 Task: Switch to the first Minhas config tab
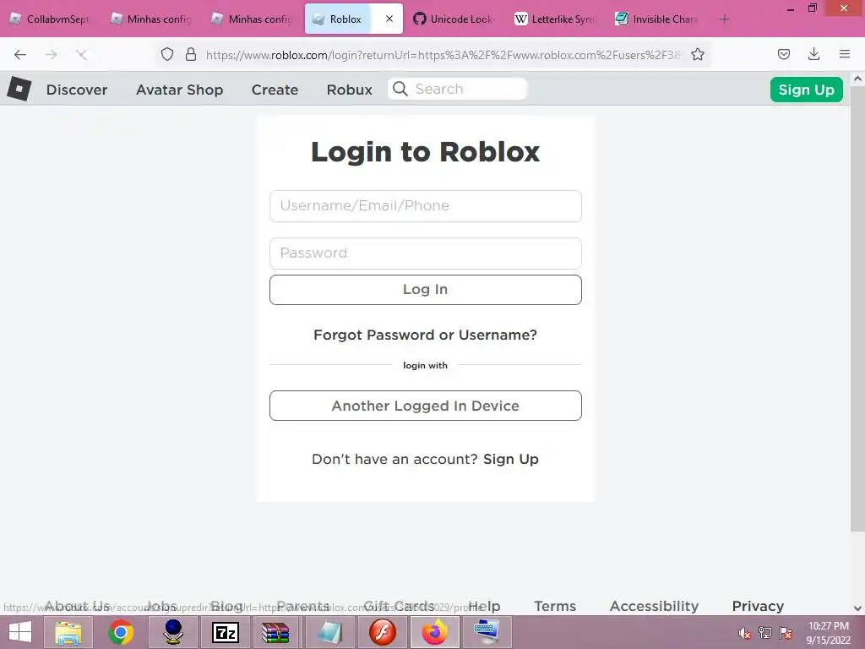coord(151,19)
